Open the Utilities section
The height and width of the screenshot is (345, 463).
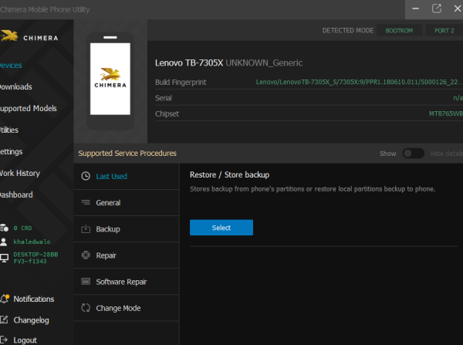(9, 130)
